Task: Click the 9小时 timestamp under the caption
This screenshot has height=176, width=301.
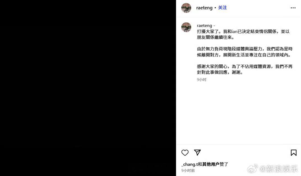Action: coord(202,80)
